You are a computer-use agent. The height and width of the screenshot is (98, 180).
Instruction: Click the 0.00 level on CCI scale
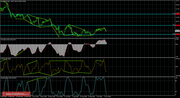tap(177, 67)
